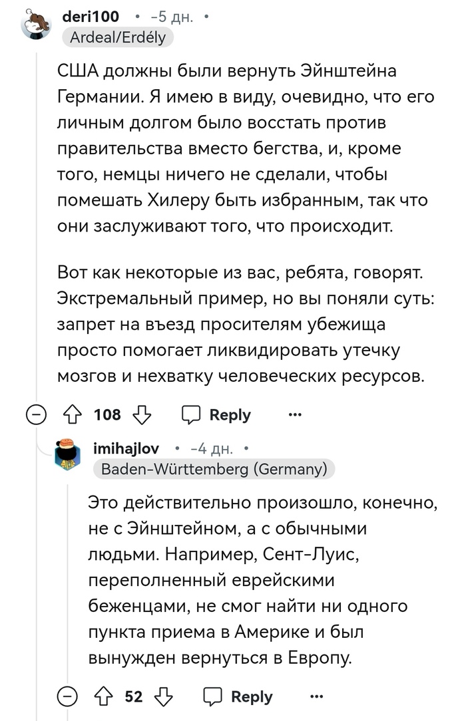Open deri100 user profile
Screen dimensions: 466x721
point(90,17)
